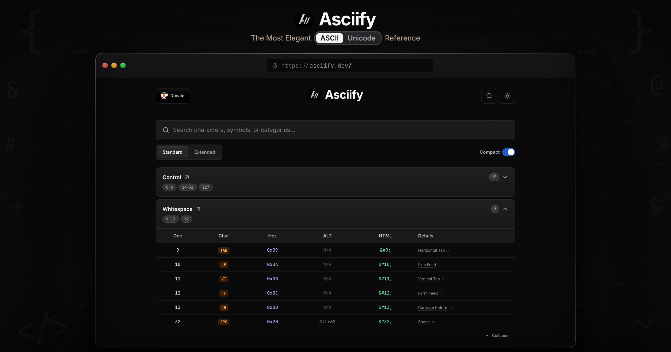Focus the Search characters input field

click(335, 130)
